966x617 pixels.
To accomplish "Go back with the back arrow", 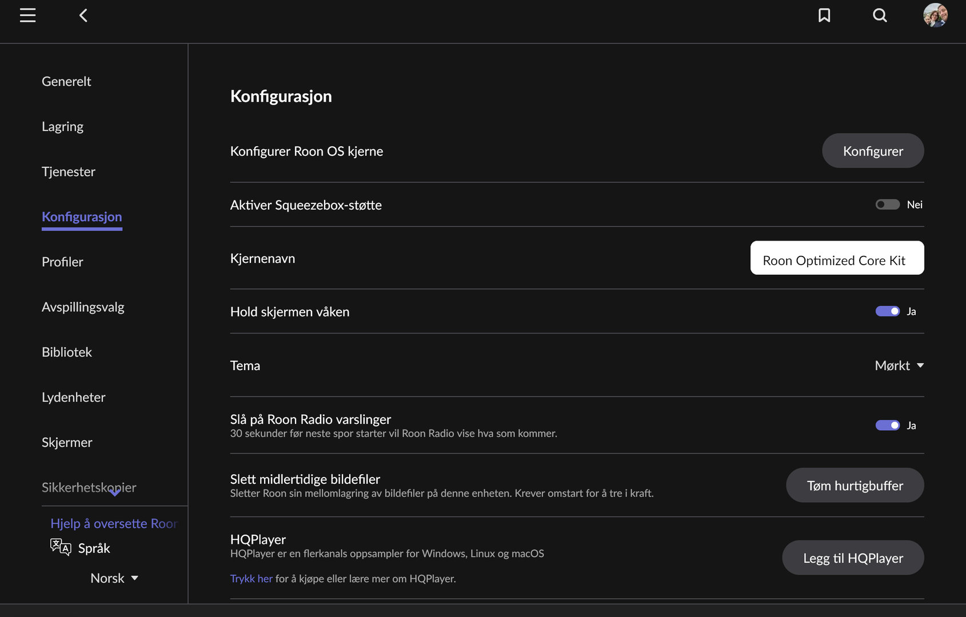I will tap(83, 15).
